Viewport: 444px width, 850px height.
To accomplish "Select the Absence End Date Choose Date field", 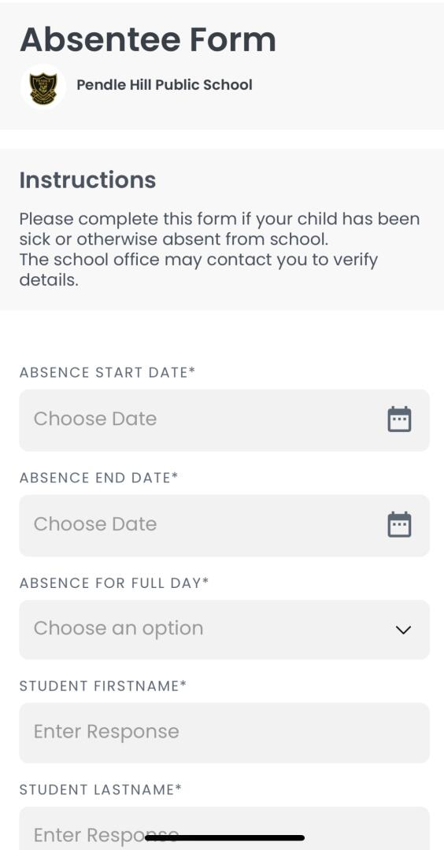I will pos(224,525).
